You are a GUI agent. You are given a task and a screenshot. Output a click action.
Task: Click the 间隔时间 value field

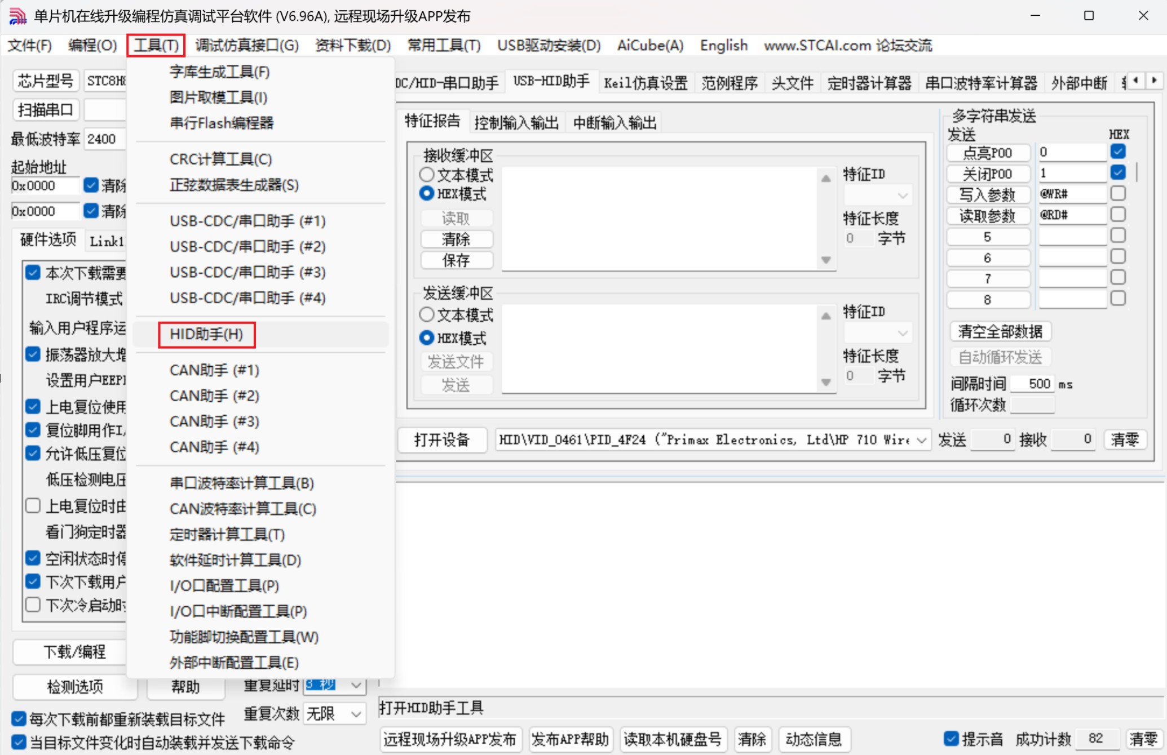point(1032,384)
